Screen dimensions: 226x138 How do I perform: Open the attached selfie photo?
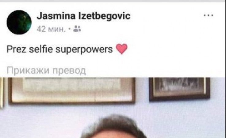pyautogui.click(x=113, y=108)
